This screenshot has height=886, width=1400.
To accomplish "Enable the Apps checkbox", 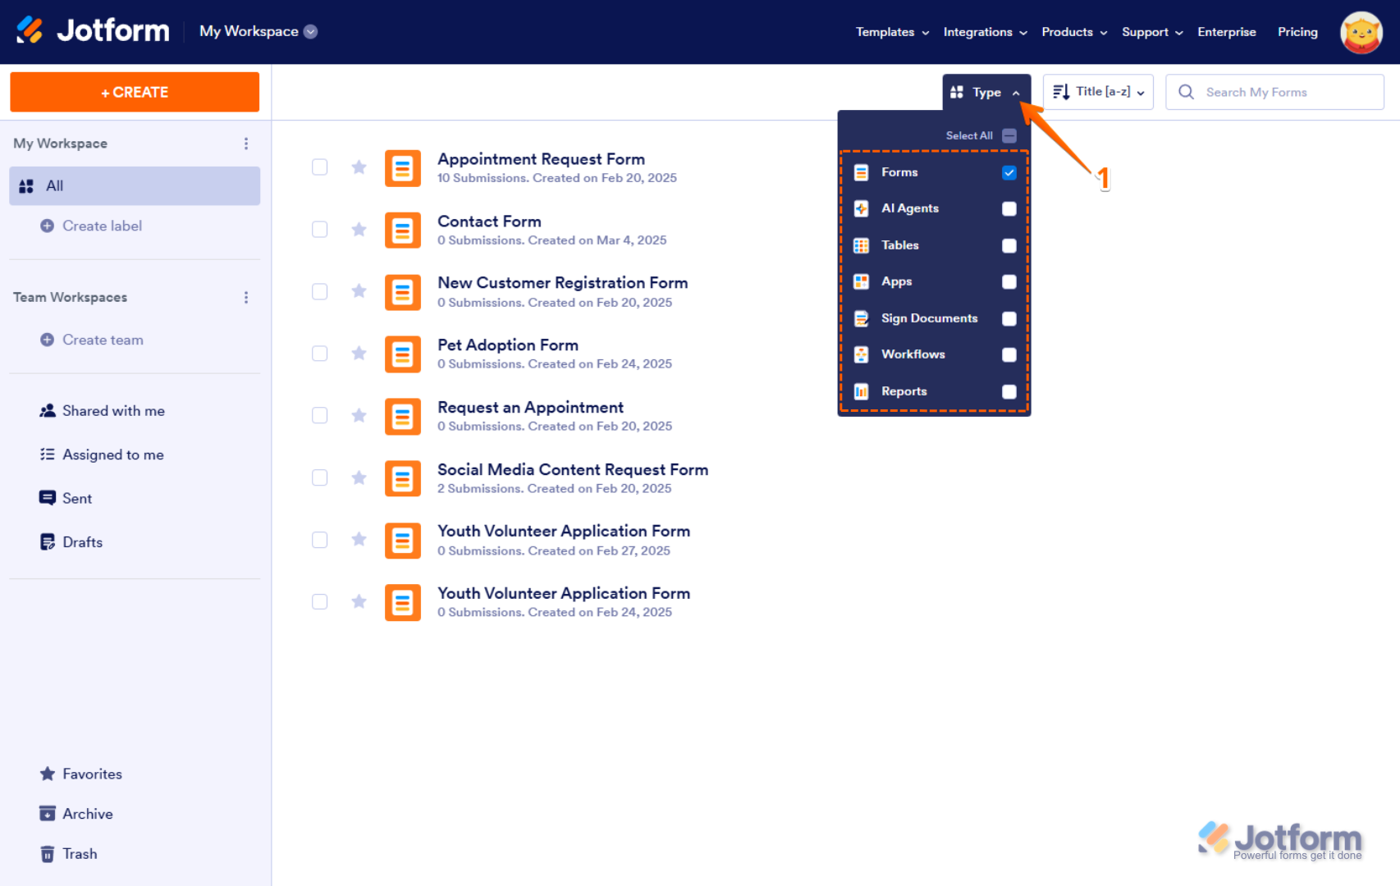I will coord(1009,281).
